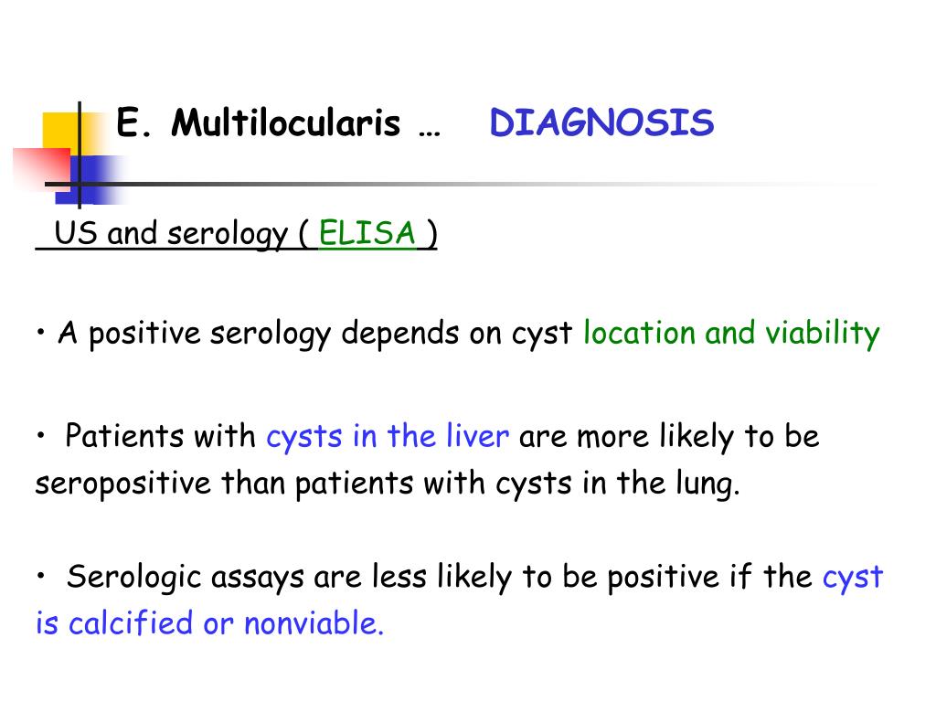Click the 'Serologic assays are less likely' text
Image resolution: width=936 pixels, height=702 pixels.
290,577
